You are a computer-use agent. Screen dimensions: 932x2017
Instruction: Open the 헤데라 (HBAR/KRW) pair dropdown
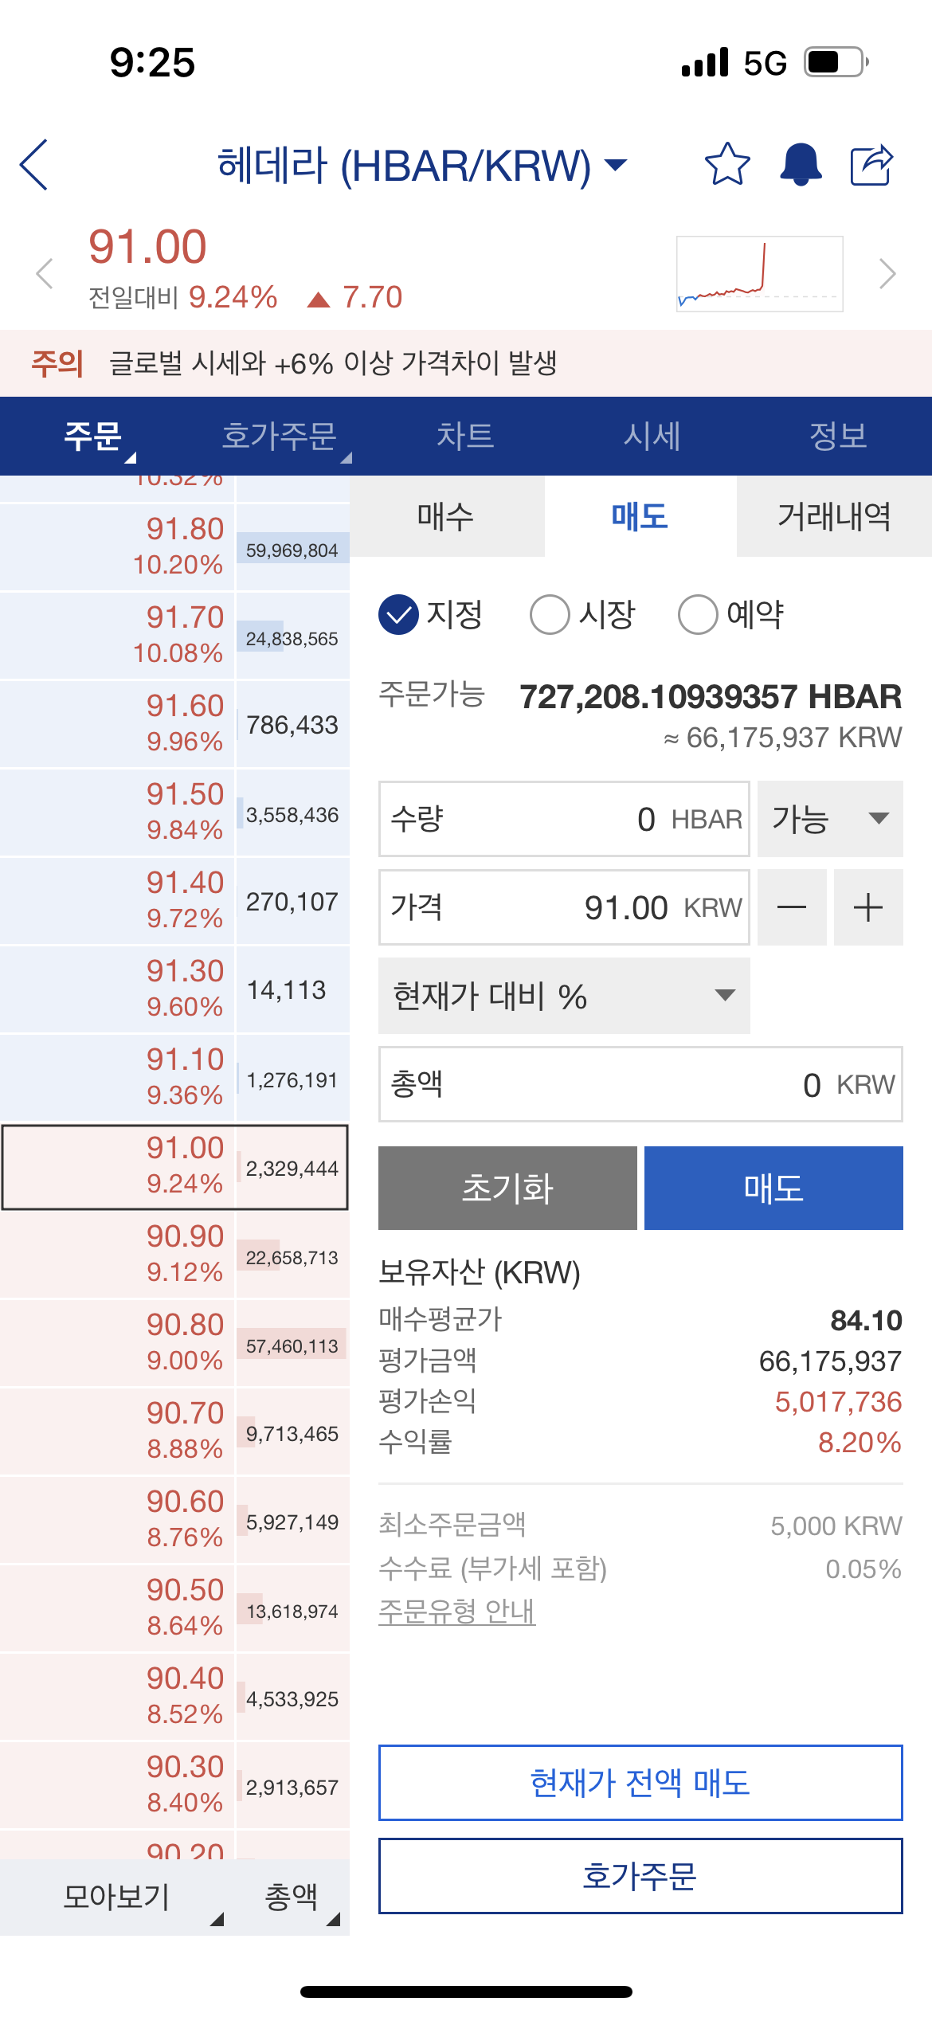click(422, 165)
